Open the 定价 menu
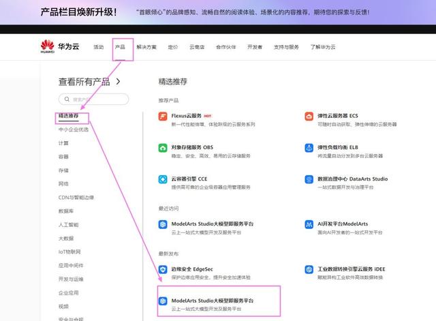 pos(173,47)
